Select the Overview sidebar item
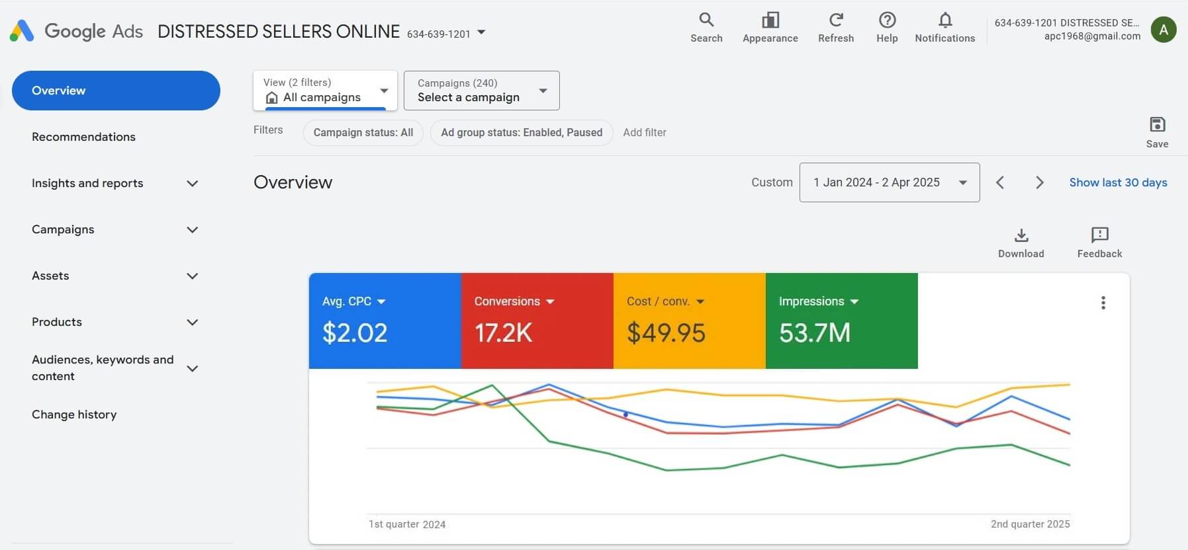The width and height of the screenshot is (1188, 550). click(x=116, y=91)
